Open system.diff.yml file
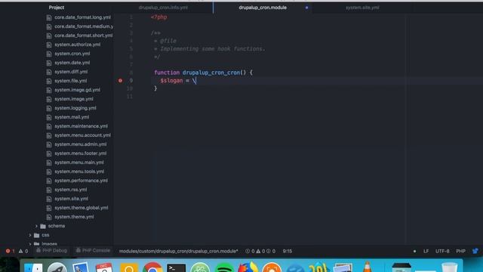 (71, 72)
